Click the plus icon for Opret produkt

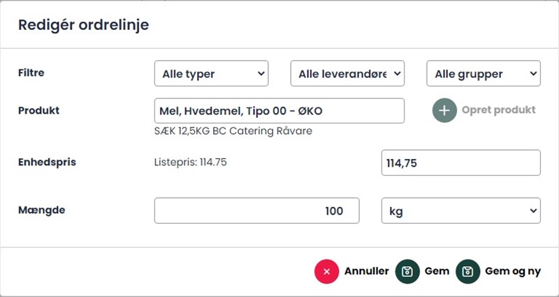pyautogui.click(x=444, y=110)
